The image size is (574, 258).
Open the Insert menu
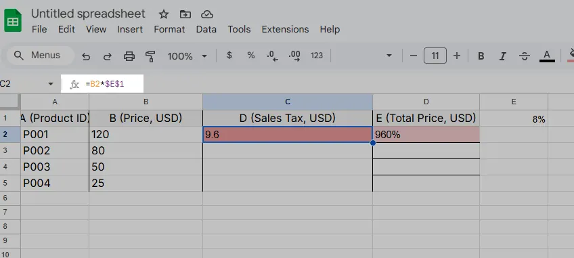pyautogui.click(x=130, y=29)
